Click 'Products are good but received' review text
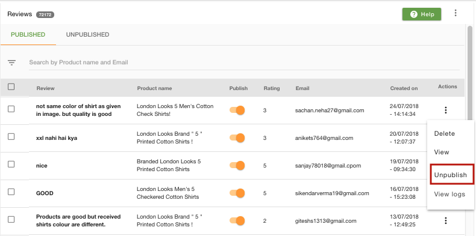 coord(78,220)
